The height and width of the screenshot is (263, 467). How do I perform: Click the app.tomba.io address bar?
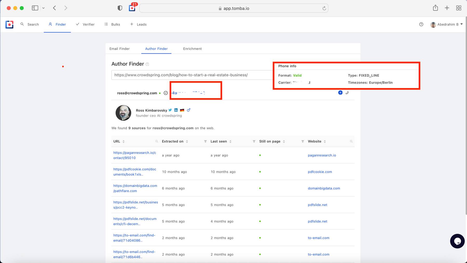point(234,8)
